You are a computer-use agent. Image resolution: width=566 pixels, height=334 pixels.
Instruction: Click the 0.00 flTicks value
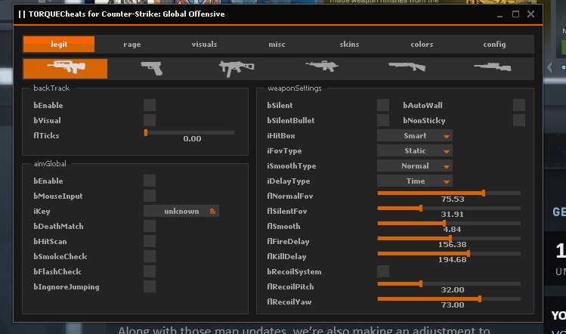[x=192, y=138]
